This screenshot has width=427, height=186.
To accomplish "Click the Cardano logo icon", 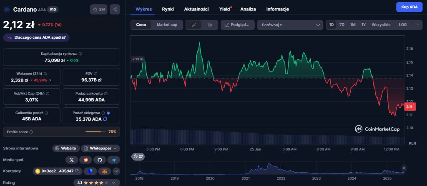I will tap(7, 10).
